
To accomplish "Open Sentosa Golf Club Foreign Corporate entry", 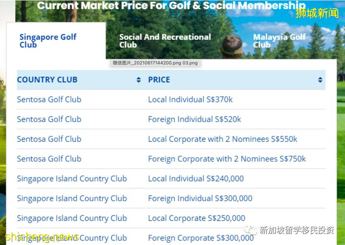I will point(49,159).
